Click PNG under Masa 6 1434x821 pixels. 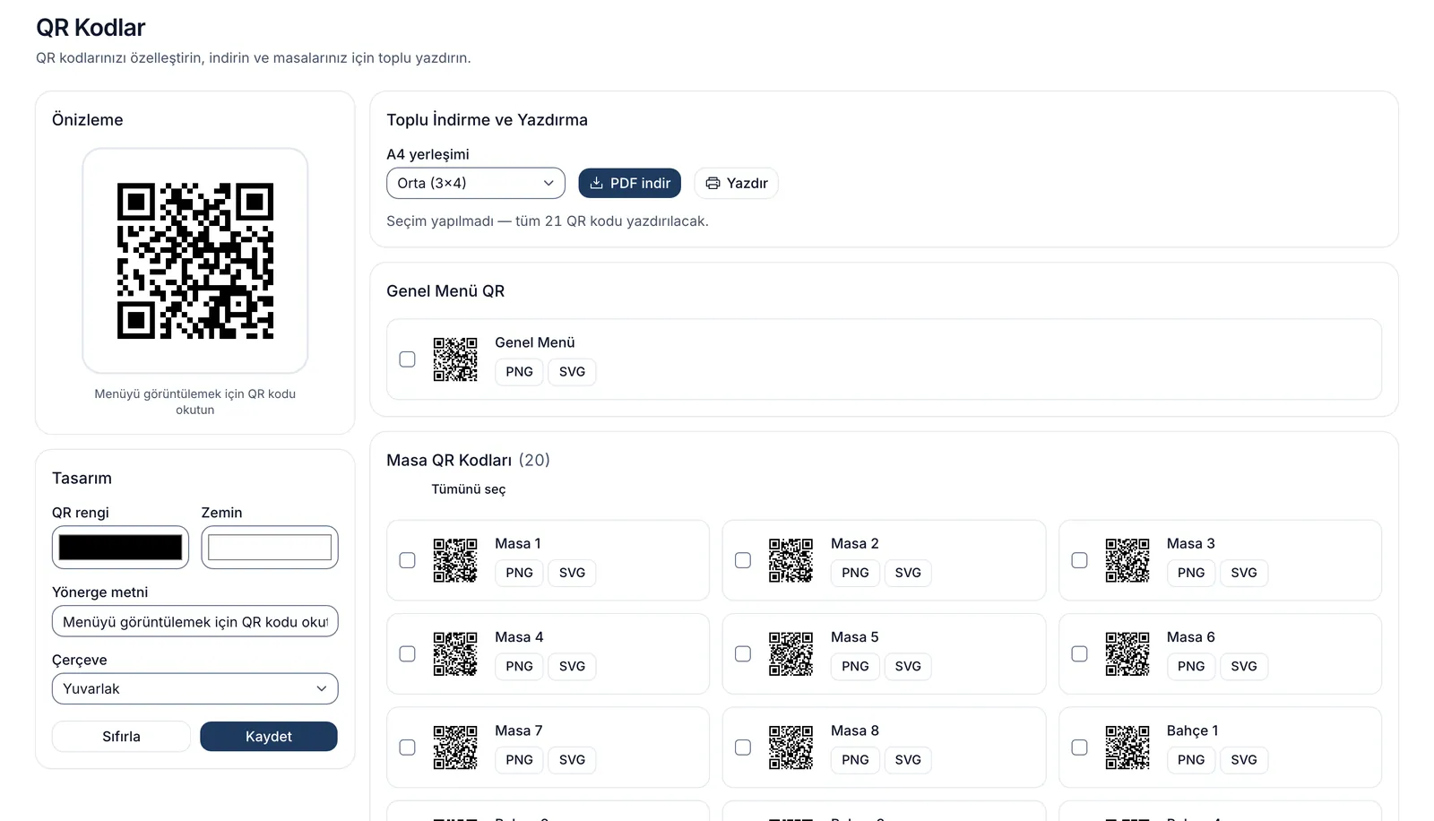point(1191,666)
